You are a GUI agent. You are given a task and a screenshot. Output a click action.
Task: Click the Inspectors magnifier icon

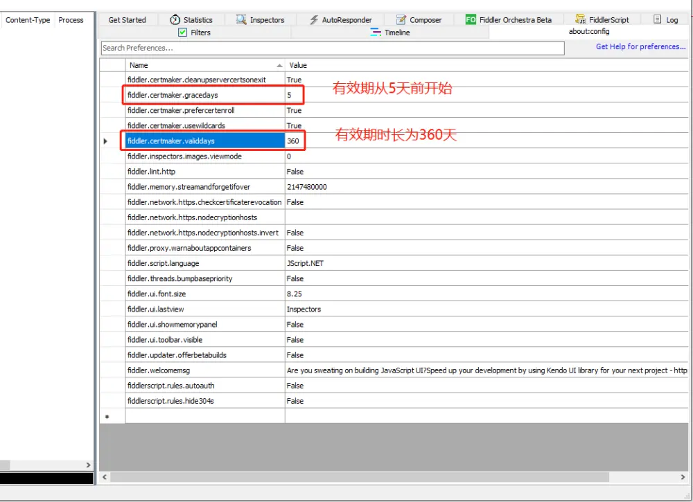(241, 19)
